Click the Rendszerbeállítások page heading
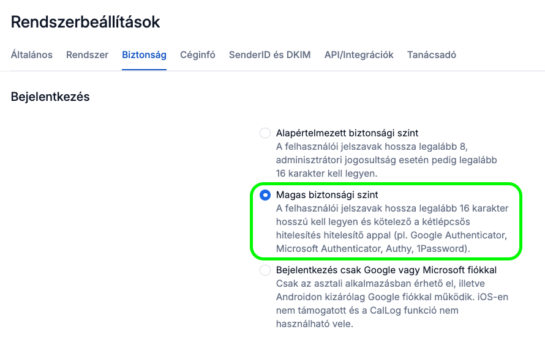 click(x=86, y=22)
